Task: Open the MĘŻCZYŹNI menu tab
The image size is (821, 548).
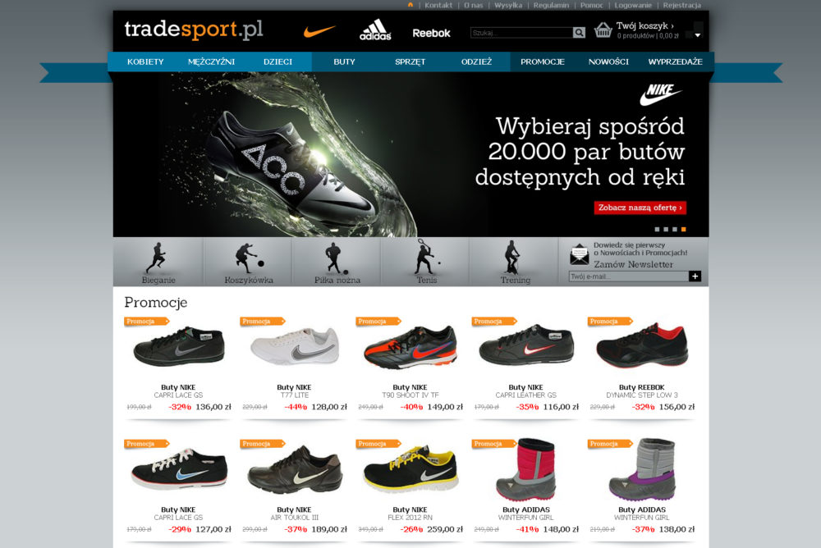Action: click(212, 62)
